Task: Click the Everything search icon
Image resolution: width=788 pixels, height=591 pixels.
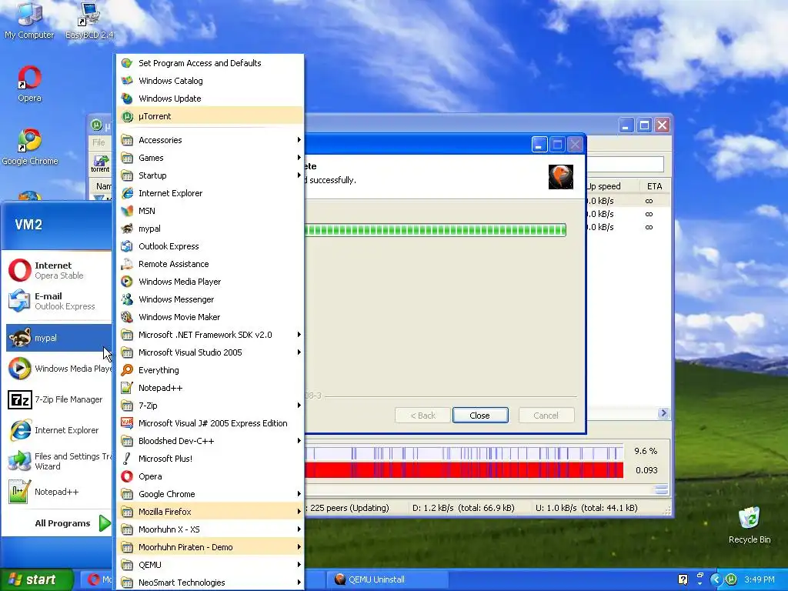Action: tap(127, 370)
